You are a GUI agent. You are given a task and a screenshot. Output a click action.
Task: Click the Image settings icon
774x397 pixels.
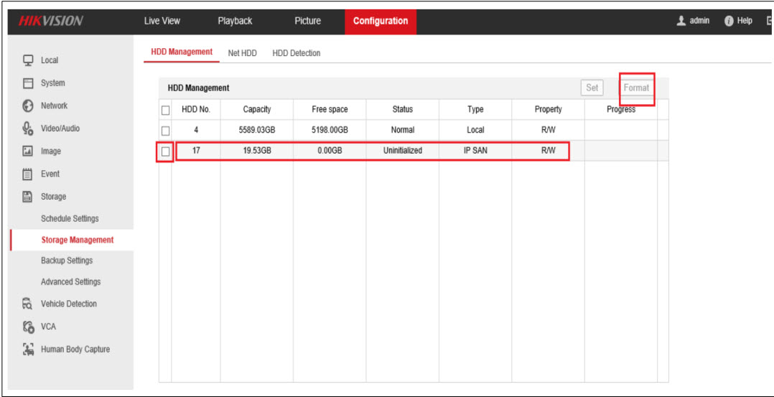pyautogui.click(x=29, y=151)
